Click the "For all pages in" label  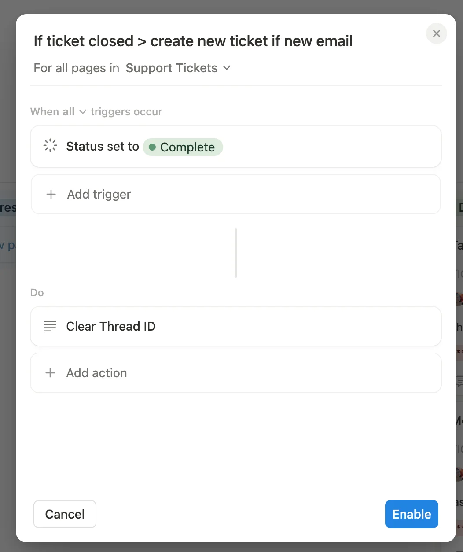click(76, 68)
